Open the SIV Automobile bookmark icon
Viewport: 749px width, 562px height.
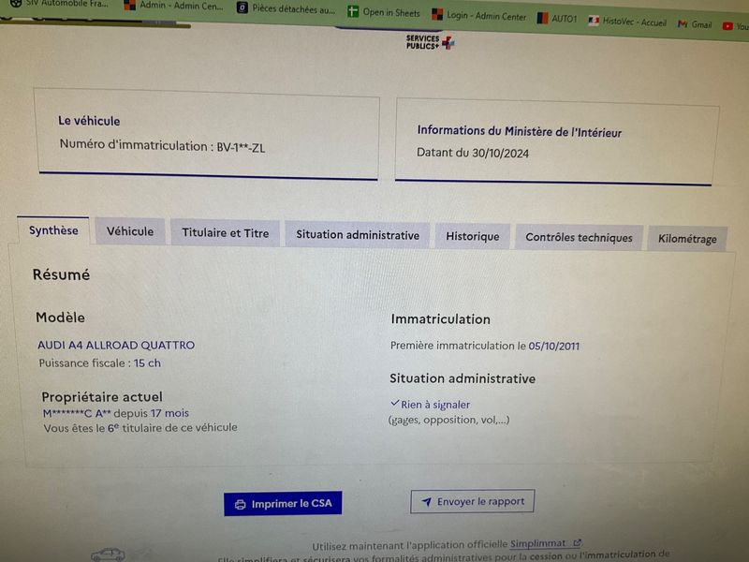tap(15, 3)
